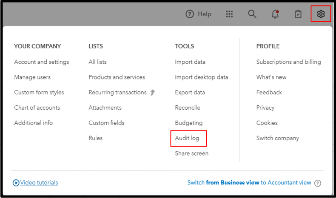
Task: Switch from Business view to Accountant view
Action: 249,183
